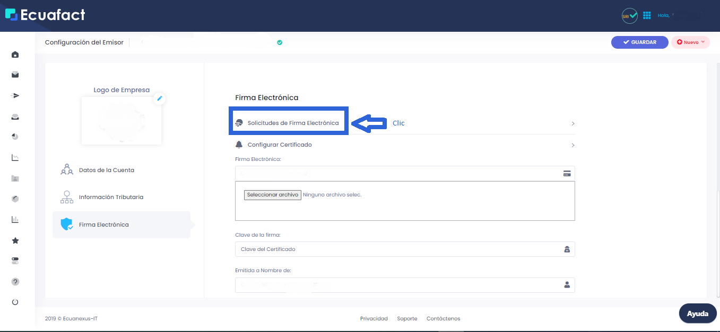Click the question mark help icon

coord(15,282)
